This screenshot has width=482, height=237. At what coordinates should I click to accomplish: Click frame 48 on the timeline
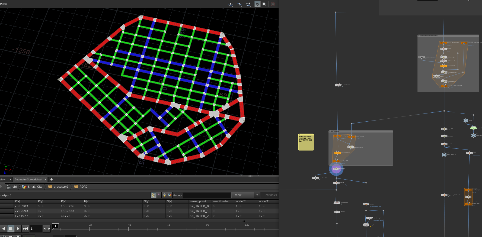click(129, 229)
